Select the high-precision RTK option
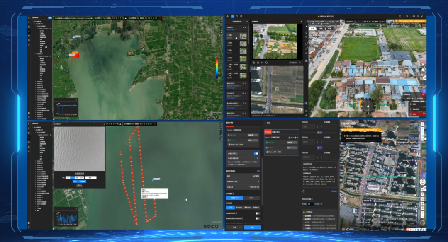The width and height of the screenshot is (448, 242). (234, 198)
